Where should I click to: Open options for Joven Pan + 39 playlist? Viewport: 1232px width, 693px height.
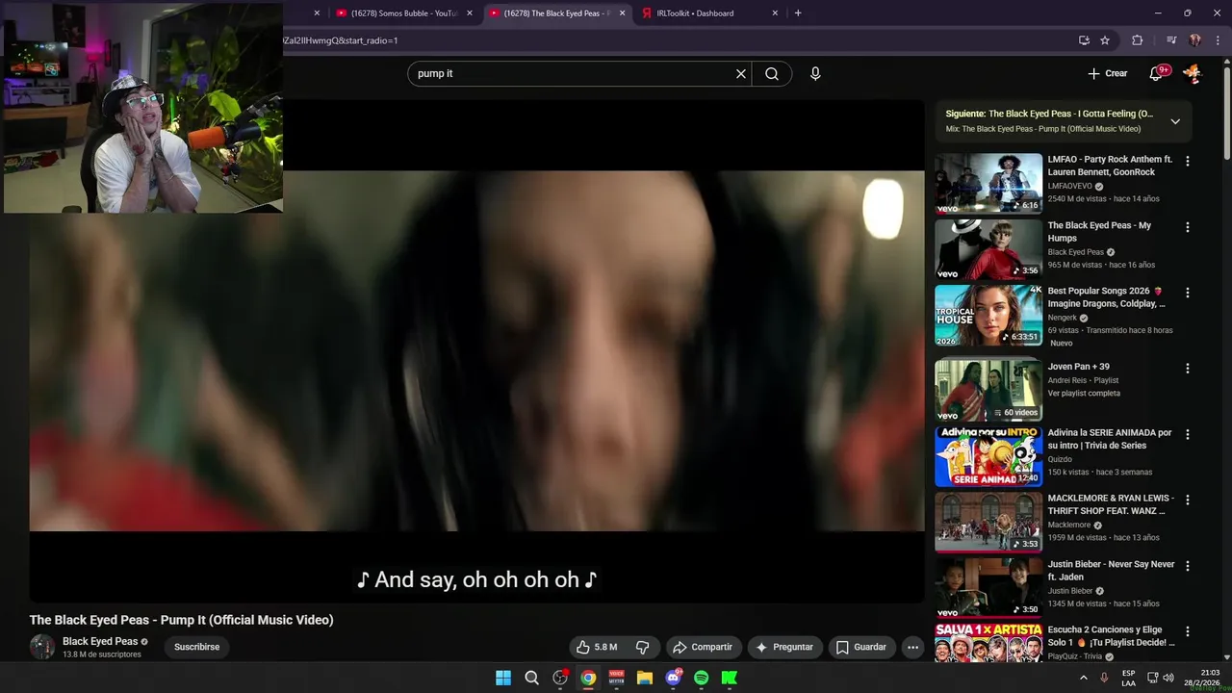tap(1188, 369)
